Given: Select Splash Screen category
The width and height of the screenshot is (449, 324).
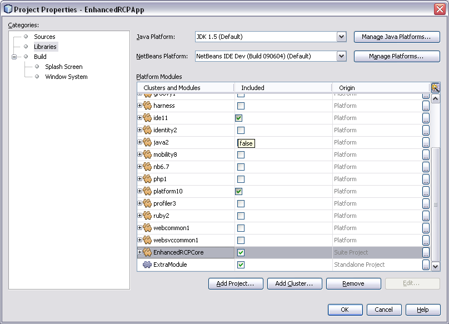Looking at the screenshot, I should click(x=63, y=67).
